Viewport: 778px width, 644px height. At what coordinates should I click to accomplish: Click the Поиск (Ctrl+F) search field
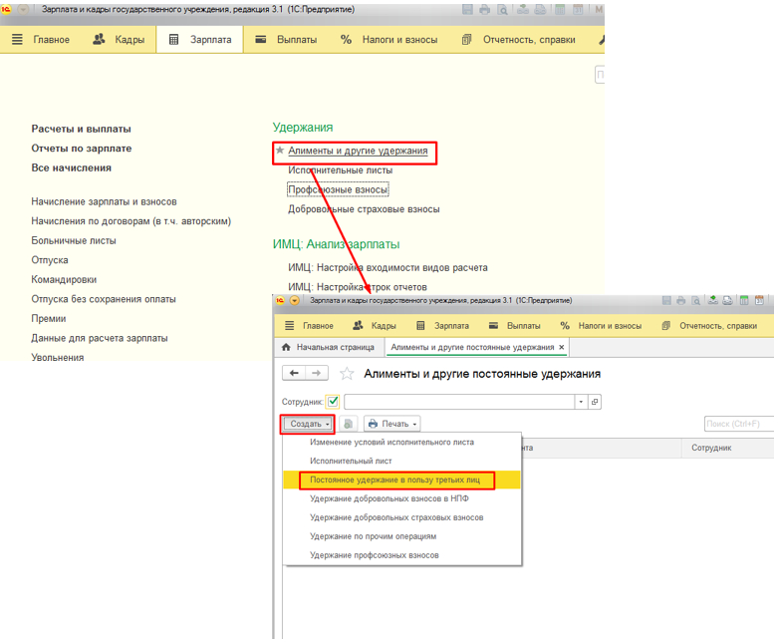737,424
